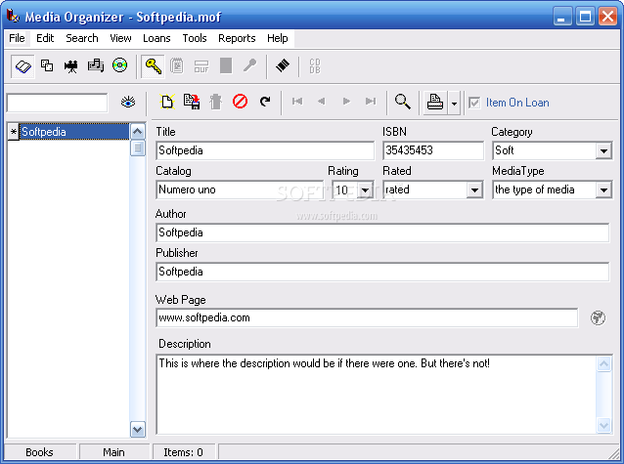
Task: Open the Tools menu
Action: click(195, 38)
